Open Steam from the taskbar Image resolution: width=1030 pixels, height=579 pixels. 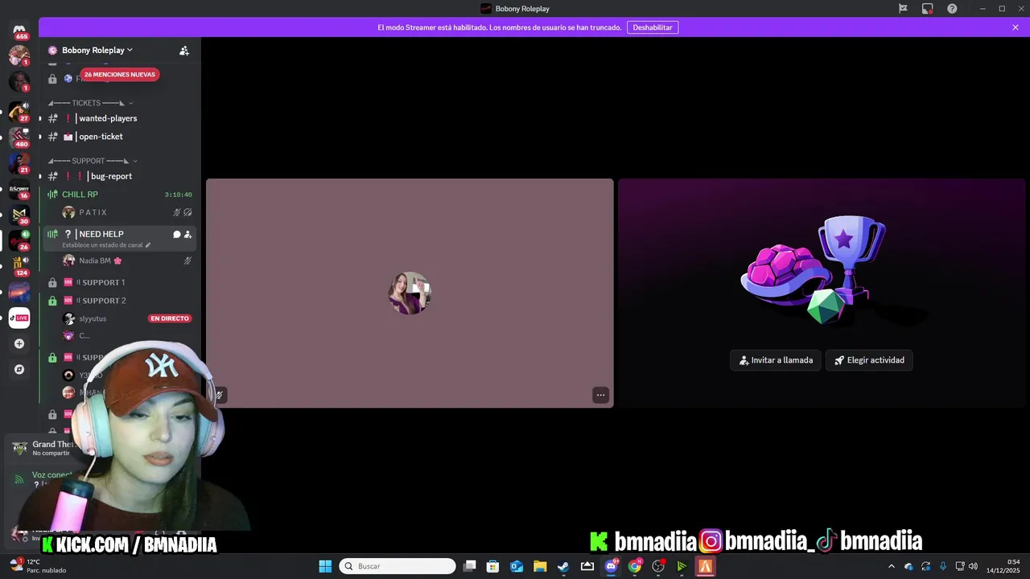(563, 566)
